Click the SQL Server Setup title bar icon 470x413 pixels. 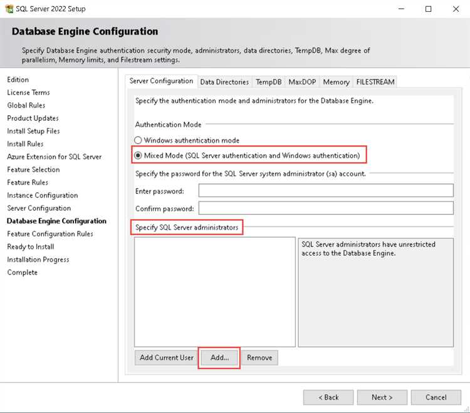pos(9,9)
